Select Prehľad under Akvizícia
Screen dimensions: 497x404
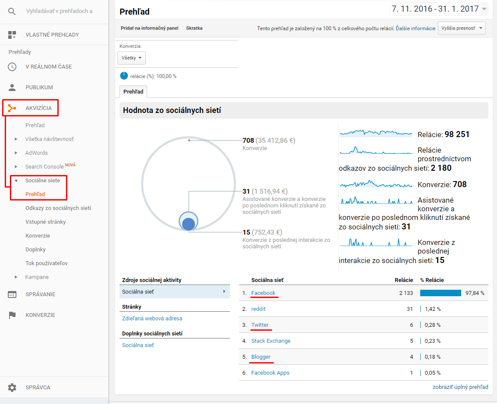[x=35, y=125]
